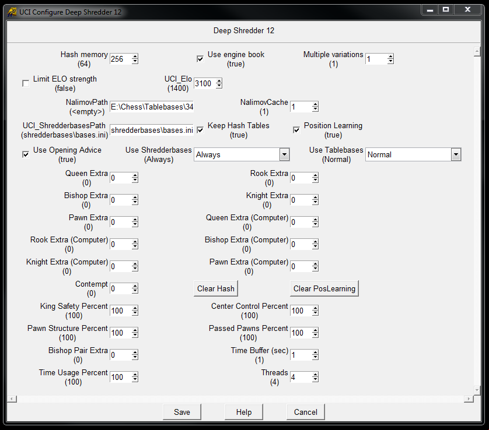The height and width of the screenshot is (430, 489).
Task: Increase Queen Extra (Computer) spinner value
Action: tap(315, 220)
